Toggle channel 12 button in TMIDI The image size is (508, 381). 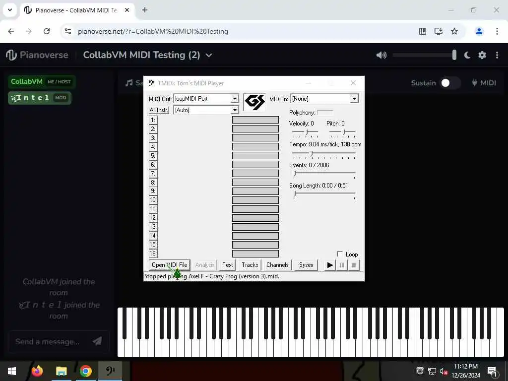(153, 218)
